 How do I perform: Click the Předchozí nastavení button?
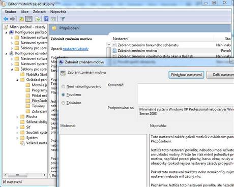(186, 75)
